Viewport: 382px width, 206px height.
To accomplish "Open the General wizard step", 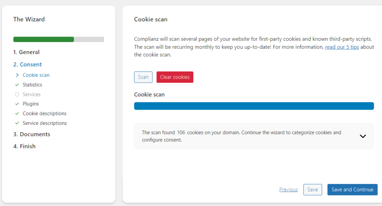I will (x=26, y=52).
